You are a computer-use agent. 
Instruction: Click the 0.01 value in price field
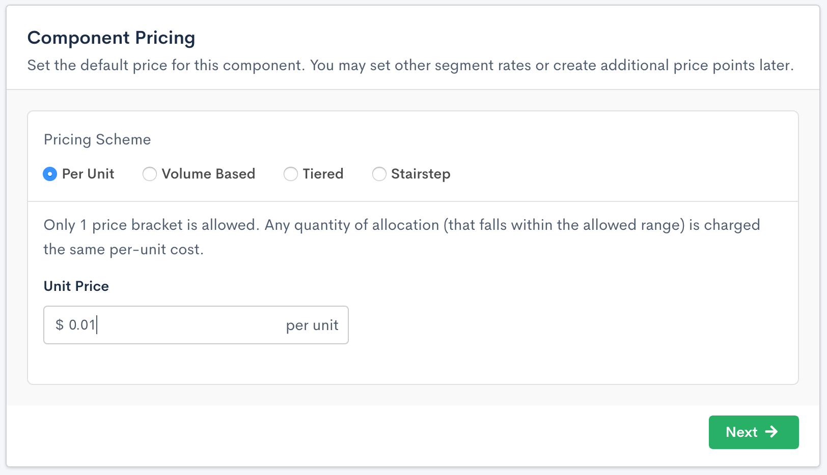(82, 325)
